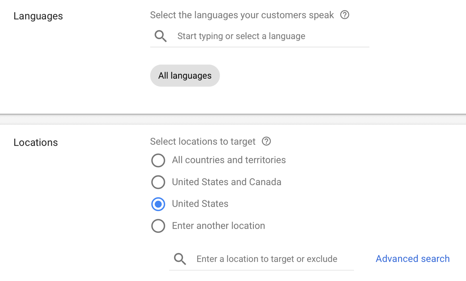Pick the Enter another location radio button

158,225
